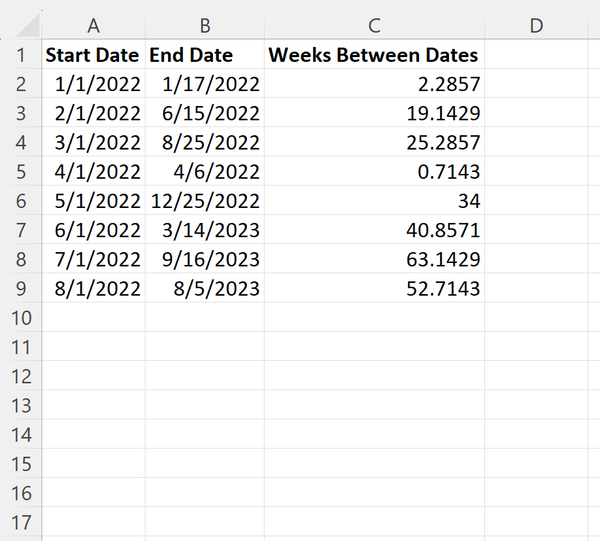Select the Weeks Between Dates header cell
600x541 pixels.
374,55
